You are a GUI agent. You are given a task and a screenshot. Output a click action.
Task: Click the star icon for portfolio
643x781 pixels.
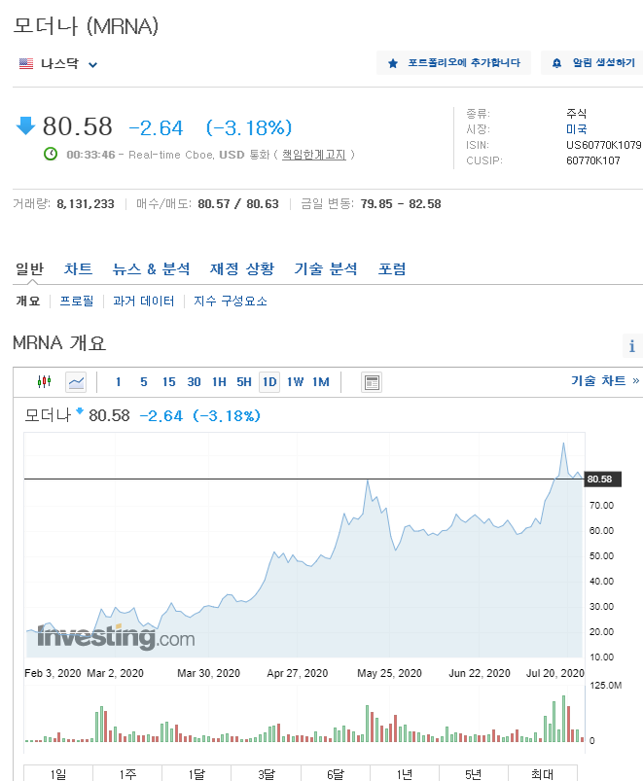pos(393,63)
